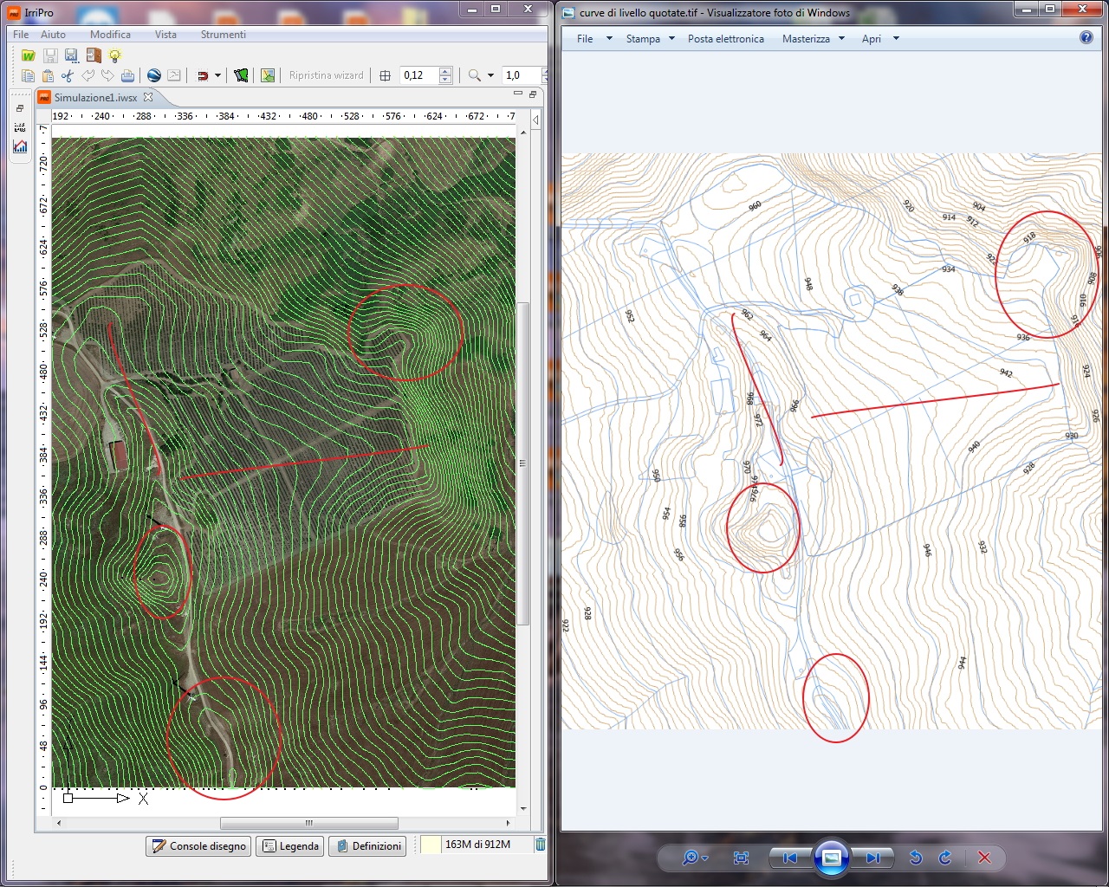Click the 0,12 grid value field
Viewport: 1109px width, 887px height.
coord(418,75)
